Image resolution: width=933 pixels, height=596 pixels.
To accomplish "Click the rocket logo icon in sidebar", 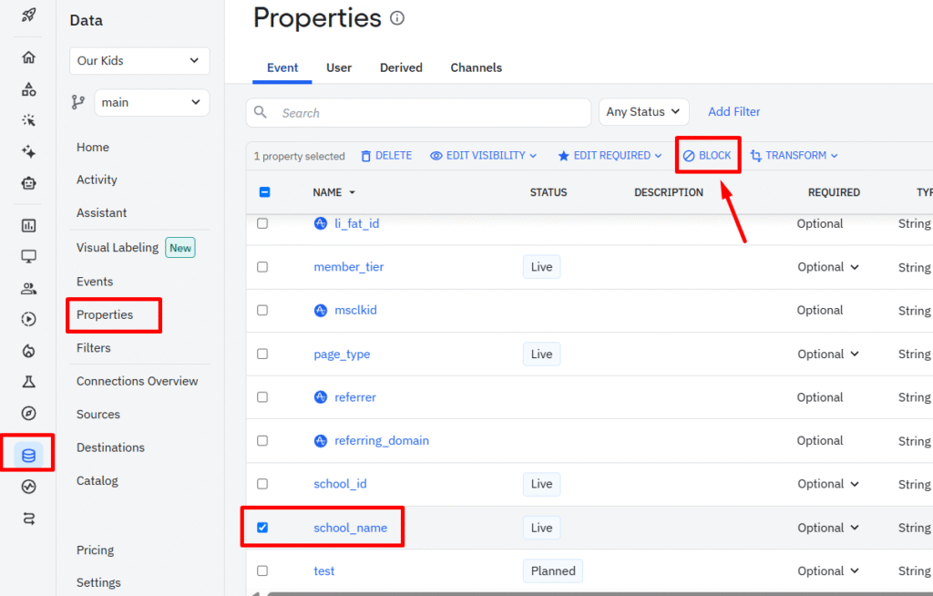I will pos(28,15).
